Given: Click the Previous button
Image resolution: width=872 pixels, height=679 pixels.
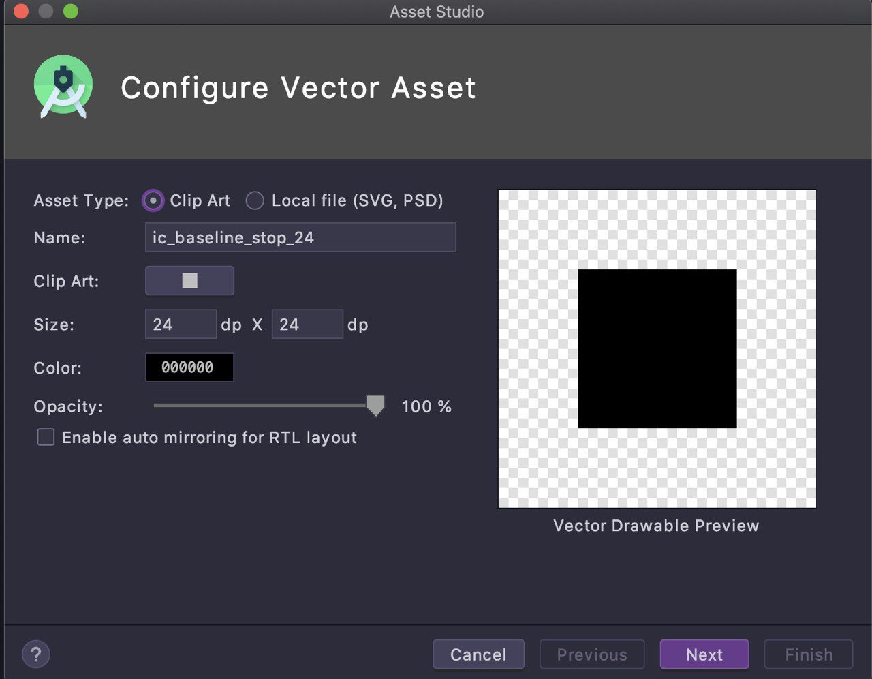Looking at the screenshot, I should 592,654.
